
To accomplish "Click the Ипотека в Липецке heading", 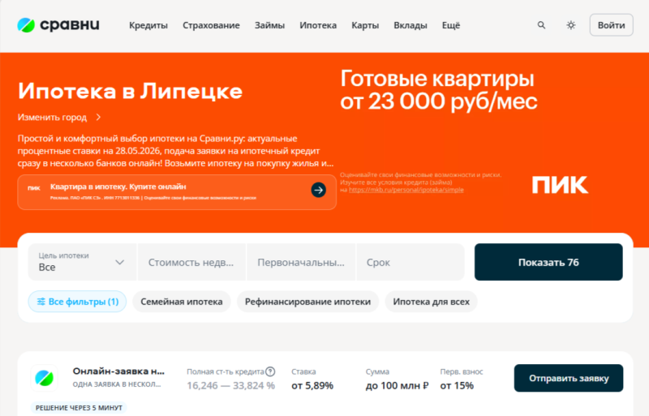I will click(x=130, y=91).
